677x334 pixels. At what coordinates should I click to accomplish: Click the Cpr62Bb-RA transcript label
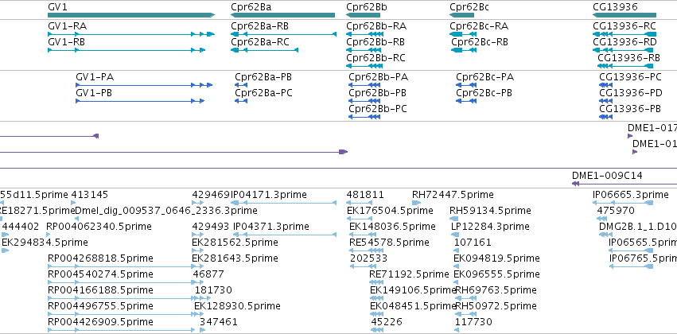pyautogui.click(x=376, y=26)
